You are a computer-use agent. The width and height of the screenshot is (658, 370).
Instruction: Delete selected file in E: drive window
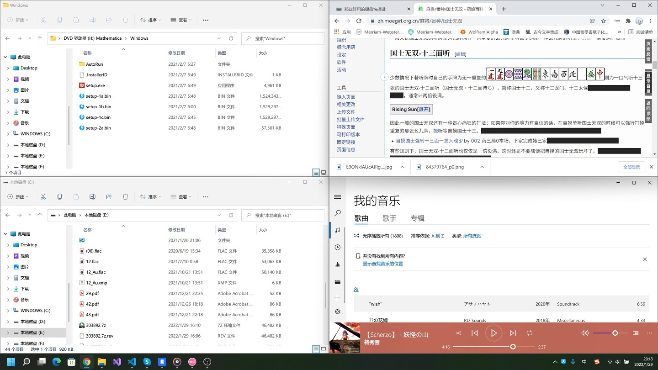click(125, 197)
